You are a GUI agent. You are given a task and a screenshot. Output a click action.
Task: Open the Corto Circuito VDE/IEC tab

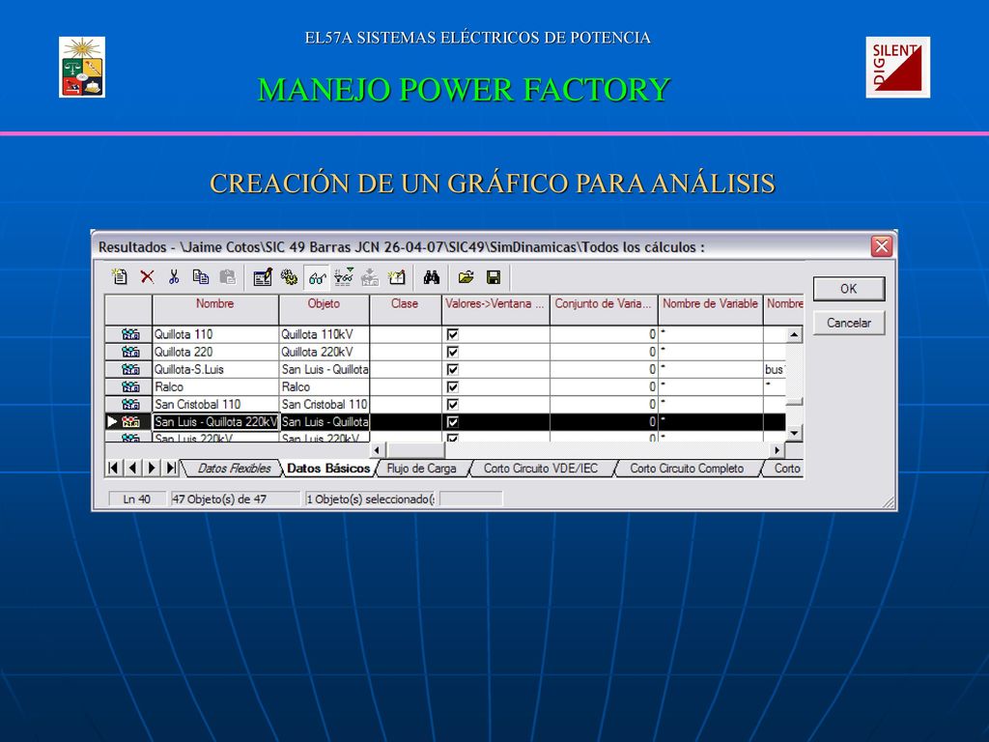[541, 469]
